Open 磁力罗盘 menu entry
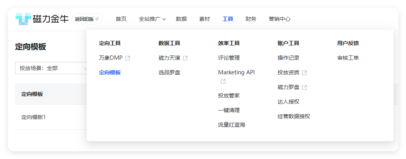The image size is (406, 159). [288, 87]
